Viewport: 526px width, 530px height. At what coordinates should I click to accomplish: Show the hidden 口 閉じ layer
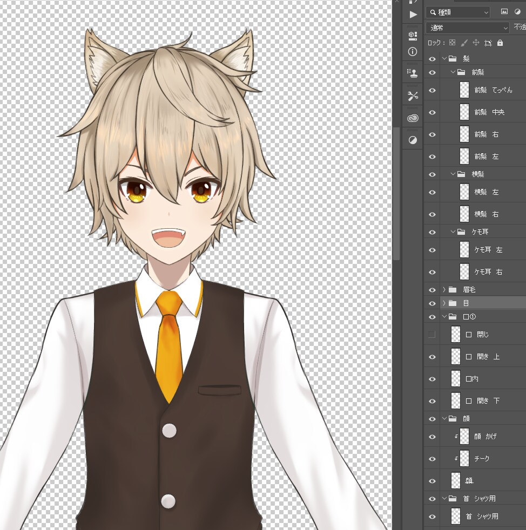432,335
